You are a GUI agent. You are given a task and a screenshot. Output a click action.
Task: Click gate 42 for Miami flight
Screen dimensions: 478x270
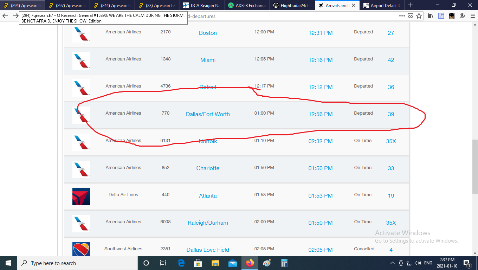(391, 60)
